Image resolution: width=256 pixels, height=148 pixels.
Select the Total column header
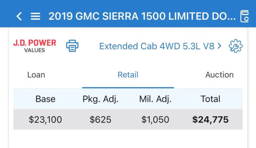(x=211, y=99)
